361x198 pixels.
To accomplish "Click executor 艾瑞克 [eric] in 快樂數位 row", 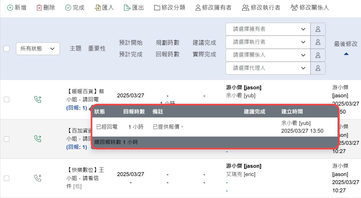I will pos(241,174).
